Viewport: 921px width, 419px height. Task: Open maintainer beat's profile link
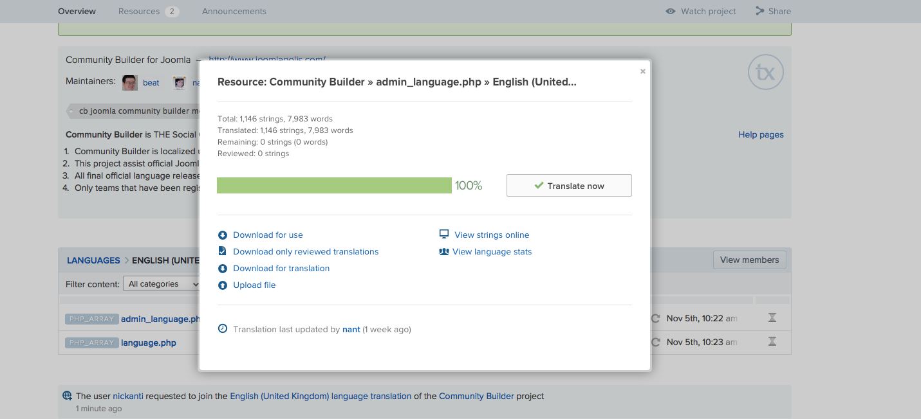pos(151,82)
